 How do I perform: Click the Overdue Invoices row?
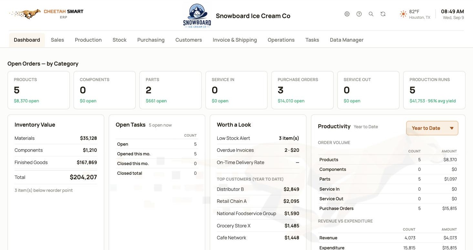[258, 150]
